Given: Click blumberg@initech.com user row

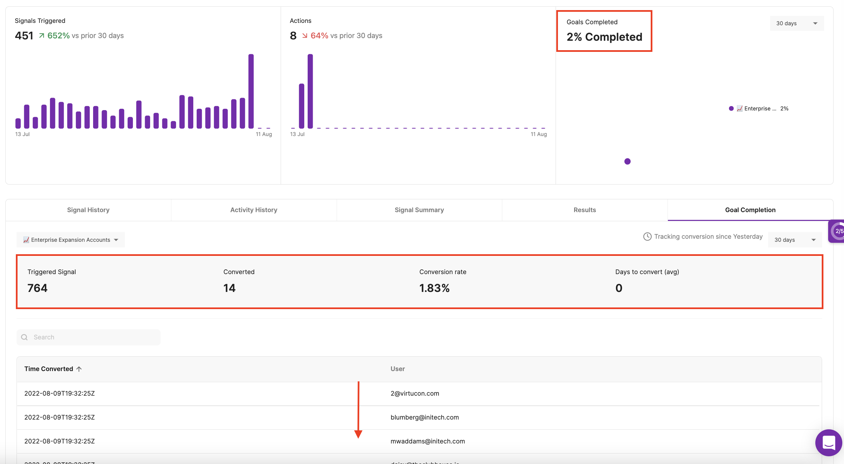Looking at the screenshot, I should click(x=424, y=417).
